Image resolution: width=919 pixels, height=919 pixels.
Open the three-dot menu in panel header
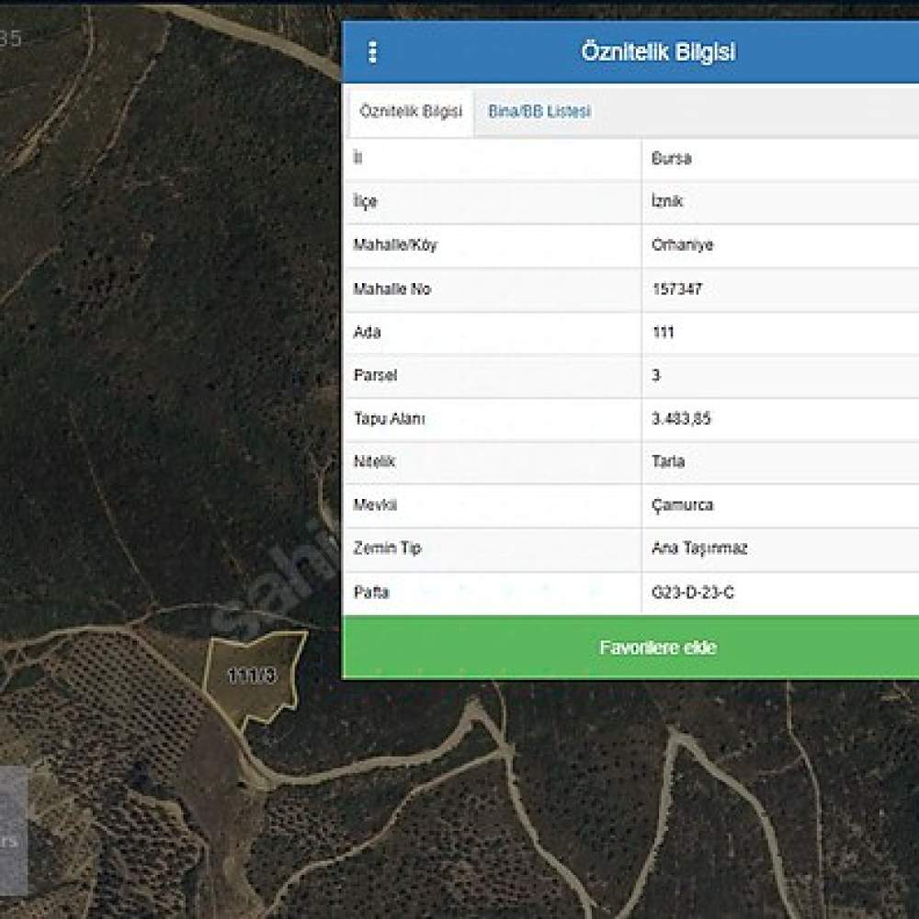pos(372,52)
